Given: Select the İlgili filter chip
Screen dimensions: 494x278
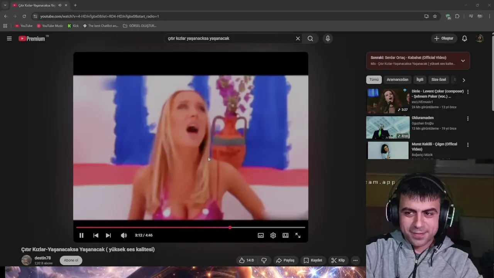Looking at the screenshot, I should coord(420,80).
